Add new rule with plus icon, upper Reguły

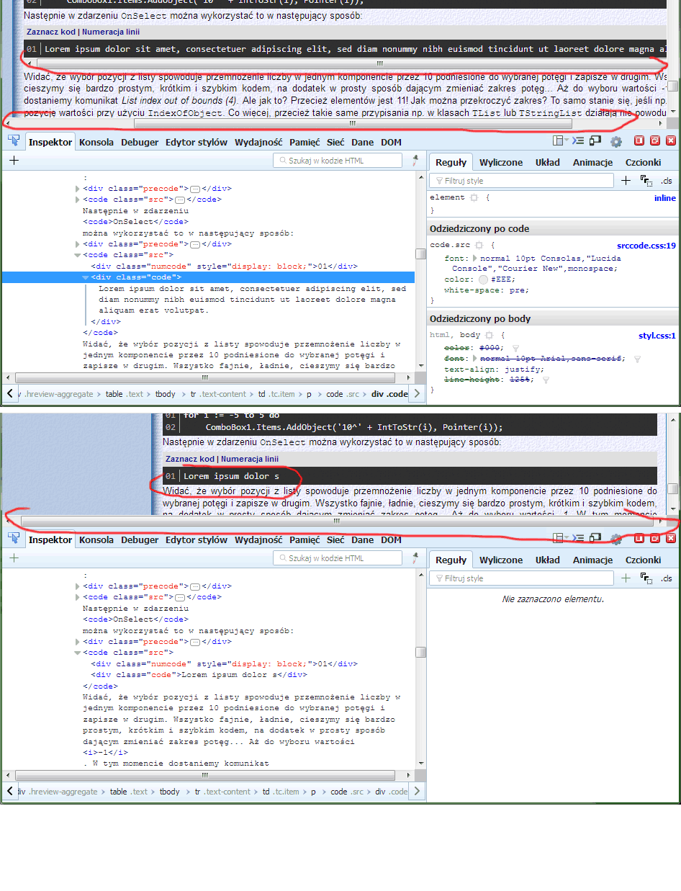point(626,180)
